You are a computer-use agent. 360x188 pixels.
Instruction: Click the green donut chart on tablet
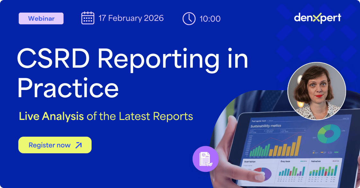click(328, 133)
